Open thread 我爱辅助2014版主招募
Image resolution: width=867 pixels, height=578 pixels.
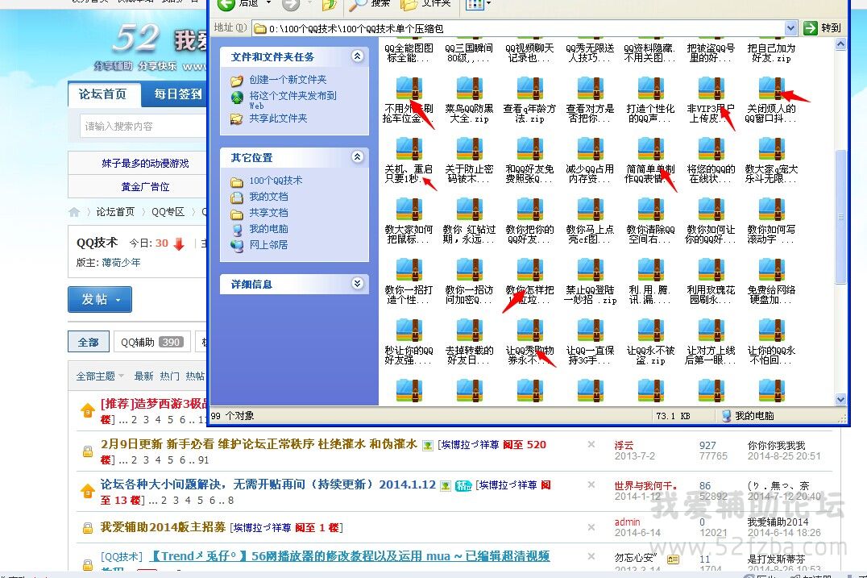pyautogui.click(x=163, y=527)
